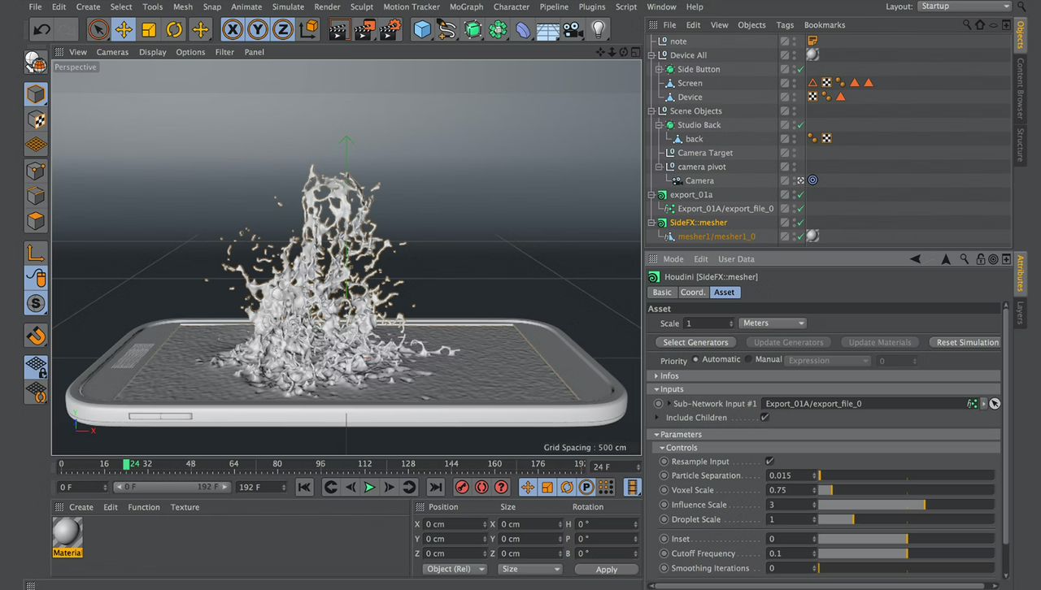Screen dimensions: 1041x590
Task: Open the Render Settings icon
Action: pyautogui.click(x=389, y=31)
